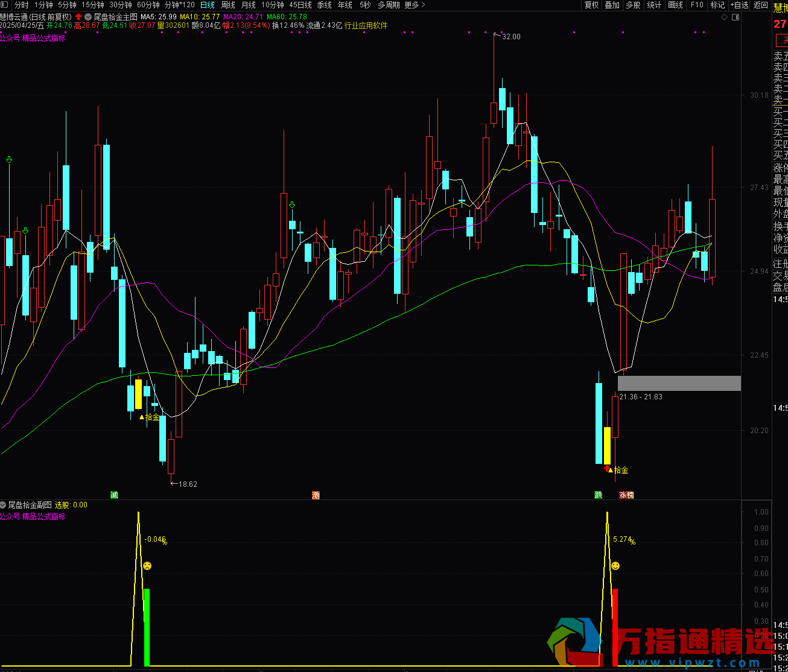Click the diamond icon above the chart
Image resolution: width=788 pixels, height=672 pixels.
pyautogui.click(x=724, y=17)
